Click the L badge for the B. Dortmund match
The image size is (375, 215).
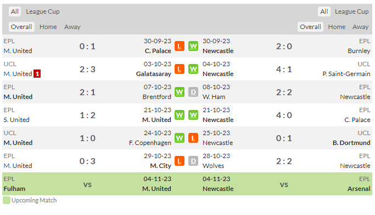[193, 138]
